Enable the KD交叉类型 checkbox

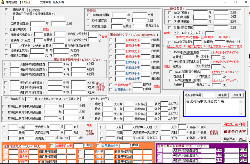(88, 26)
